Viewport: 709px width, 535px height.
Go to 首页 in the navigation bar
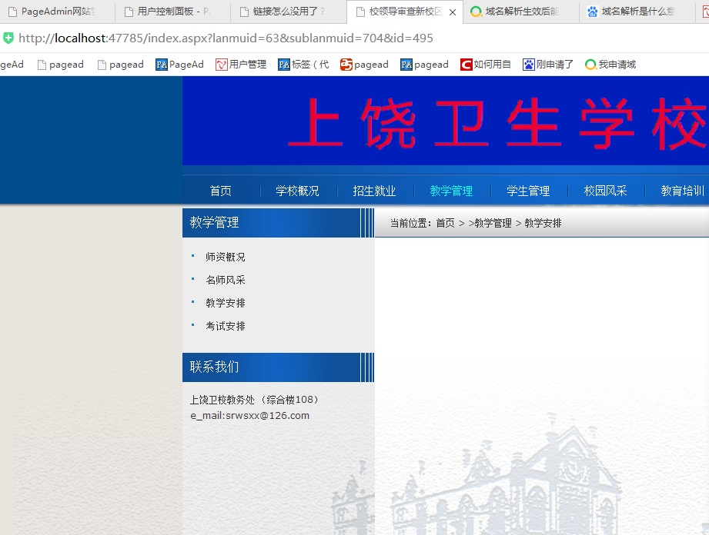(x=221, y=191)
